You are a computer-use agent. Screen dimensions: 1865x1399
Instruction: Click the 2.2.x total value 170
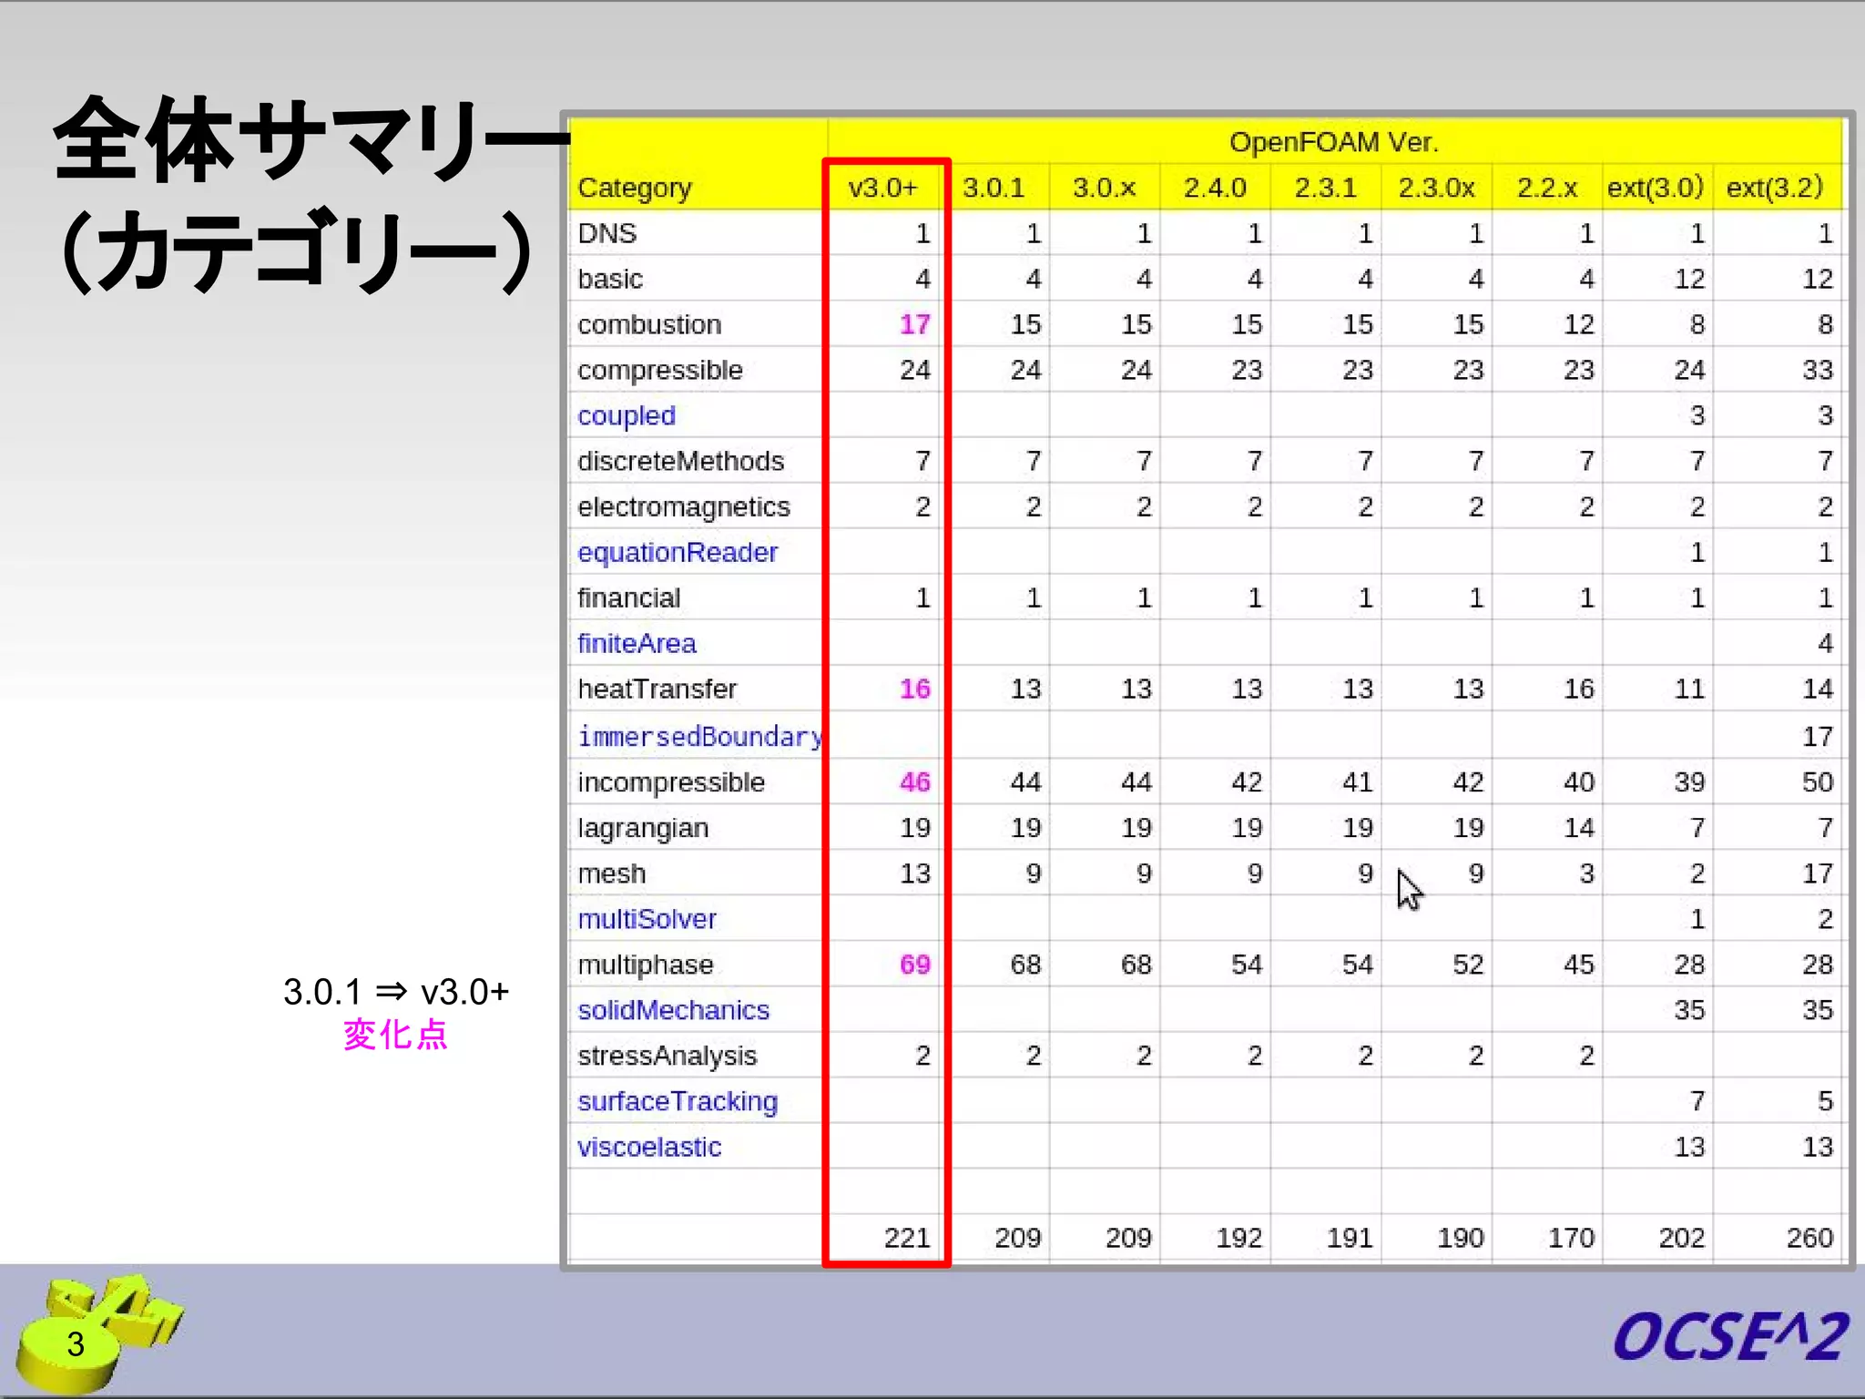pos(1571,1238)
